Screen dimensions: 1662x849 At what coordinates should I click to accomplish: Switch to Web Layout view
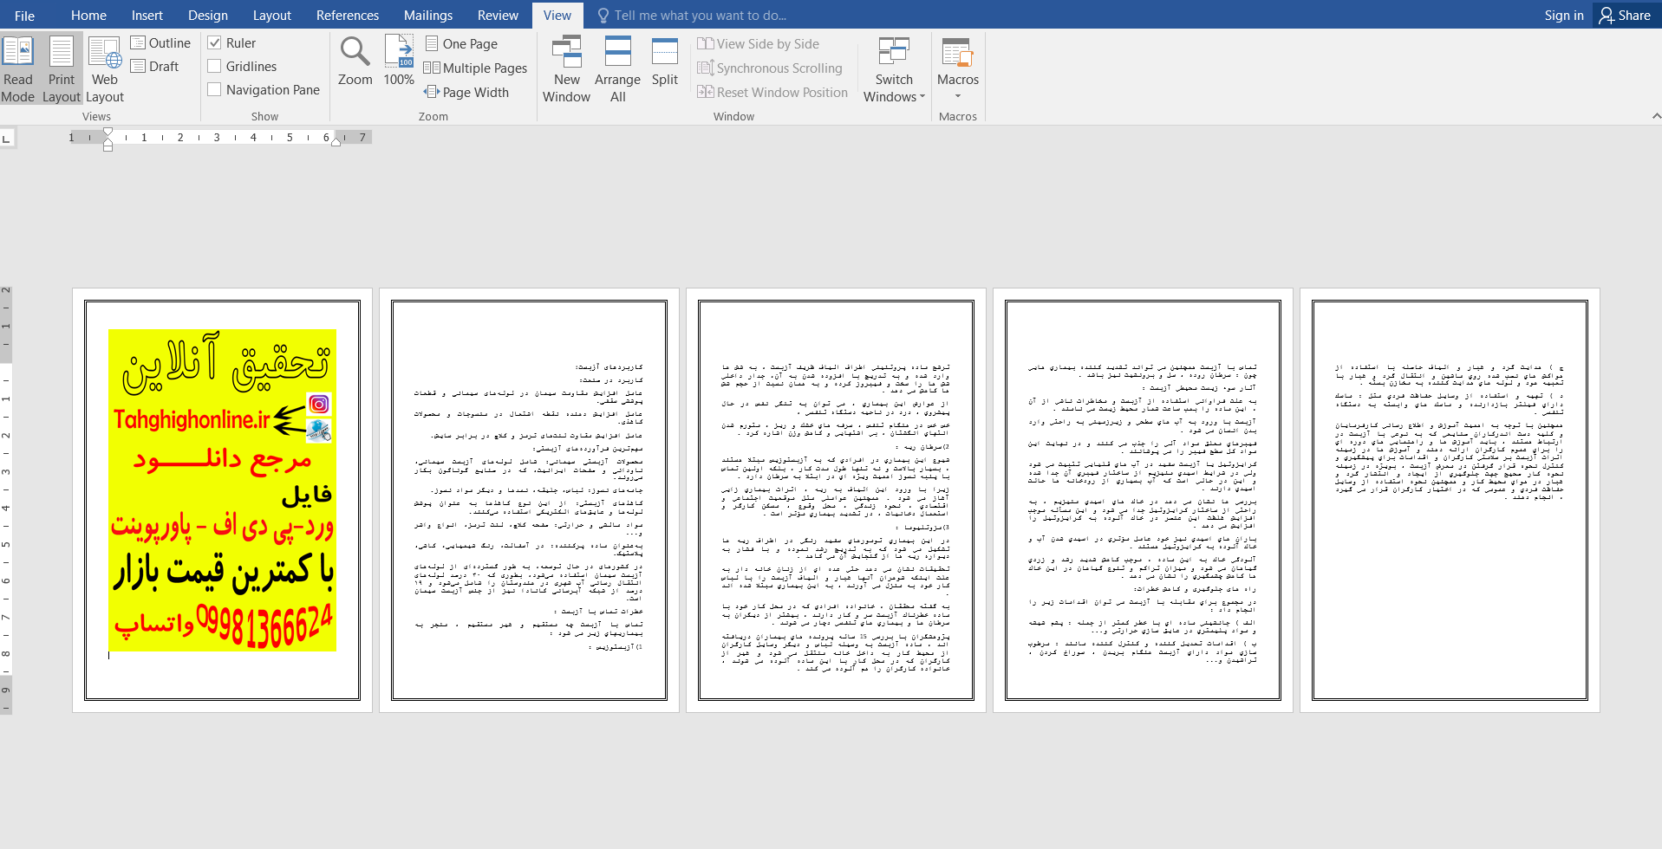[x=105, y=69]
